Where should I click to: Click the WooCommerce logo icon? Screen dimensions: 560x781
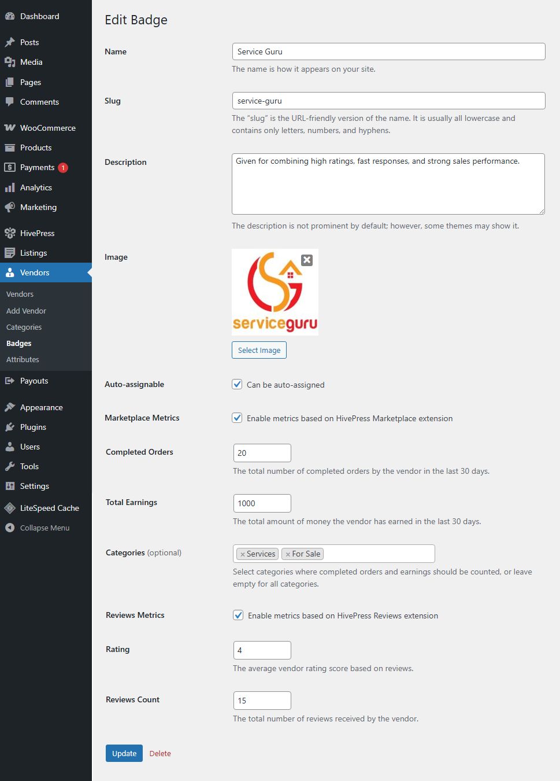click(x=10, y=128)
